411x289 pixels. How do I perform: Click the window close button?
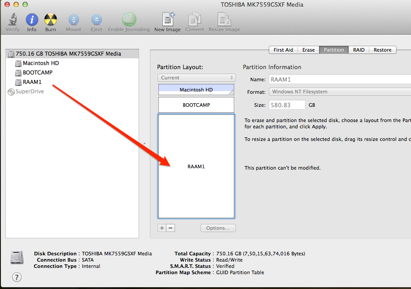[7, 4]
